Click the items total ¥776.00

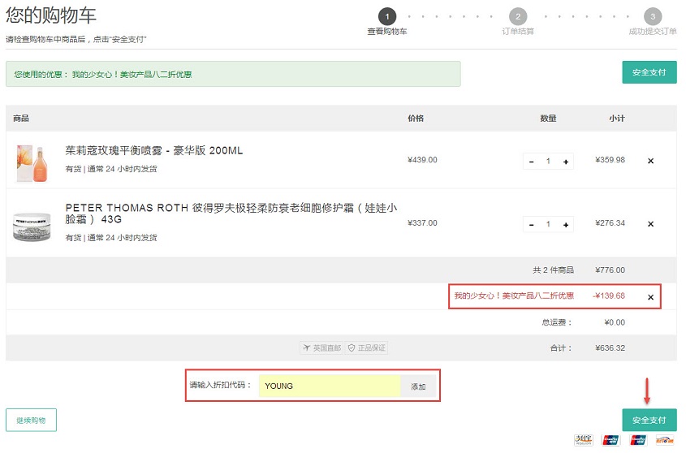[x=610, y=270]
